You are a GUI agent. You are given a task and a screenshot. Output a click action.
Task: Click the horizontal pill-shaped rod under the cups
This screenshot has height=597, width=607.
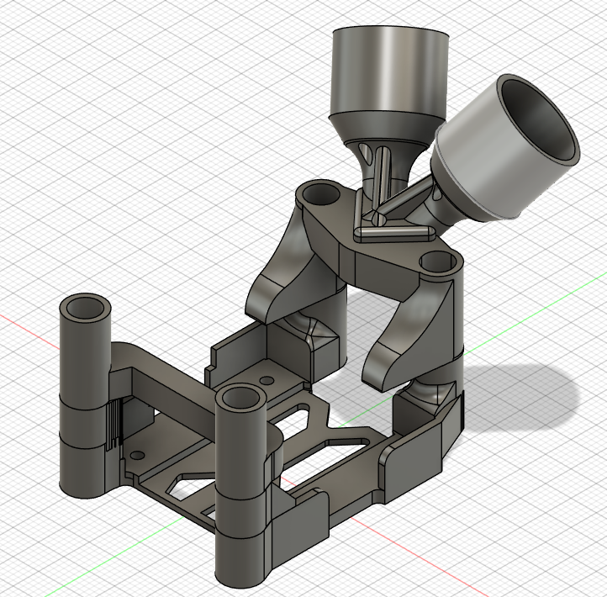click(x=395, y=231)
